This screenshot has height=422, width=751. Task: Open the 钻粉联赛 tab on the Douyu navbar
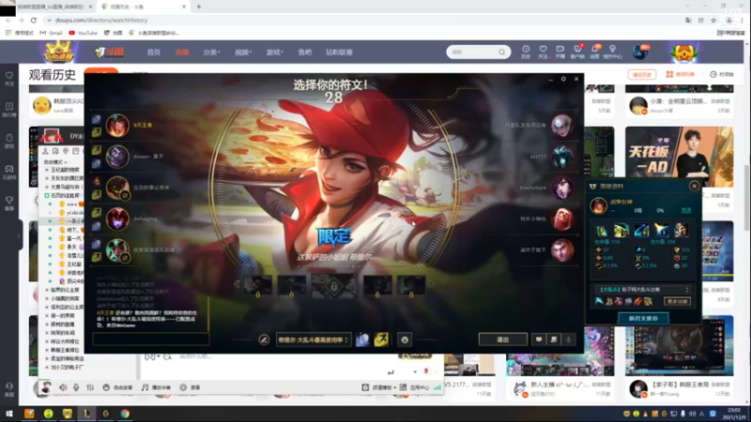tap(339, 53)
